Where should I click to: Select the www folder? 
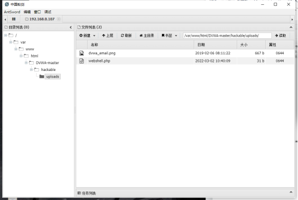(30, 49)
